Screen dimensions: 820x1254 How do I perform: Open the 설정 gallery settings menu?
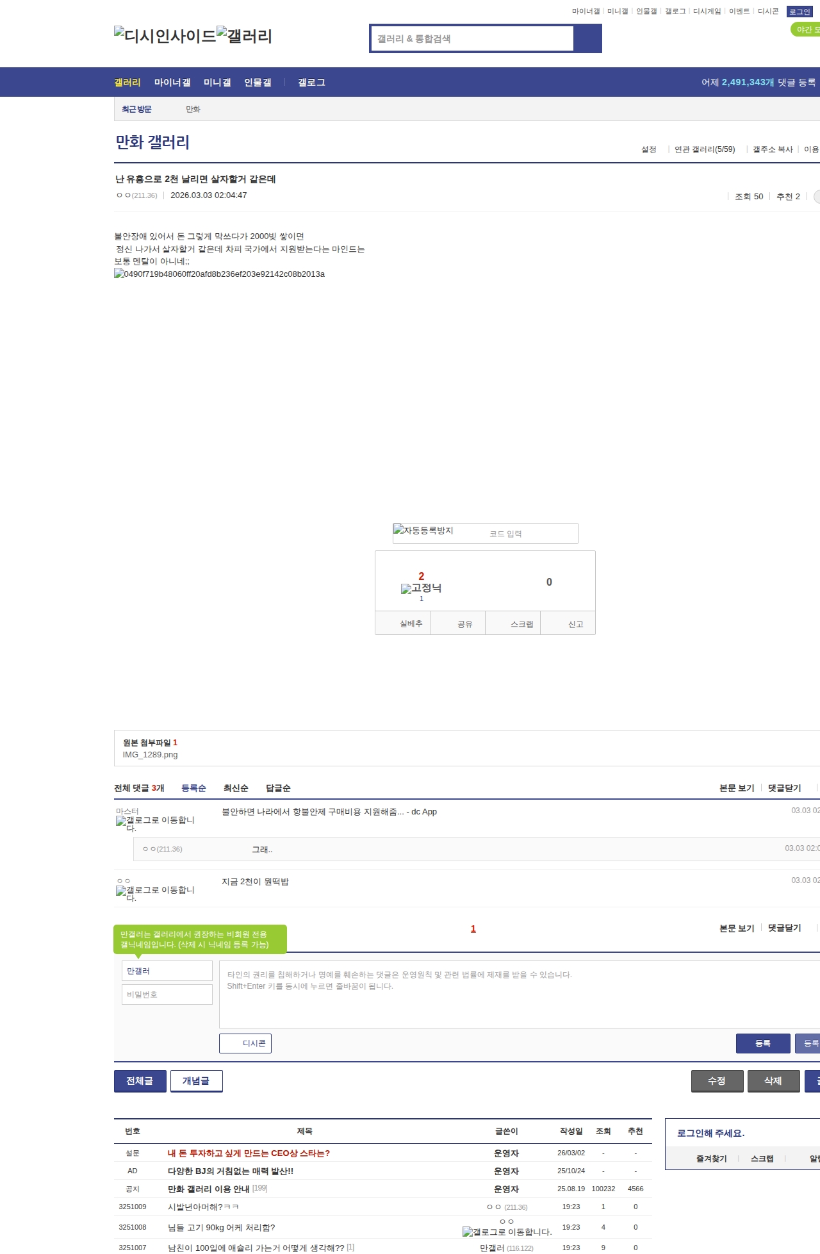point(648,149)
